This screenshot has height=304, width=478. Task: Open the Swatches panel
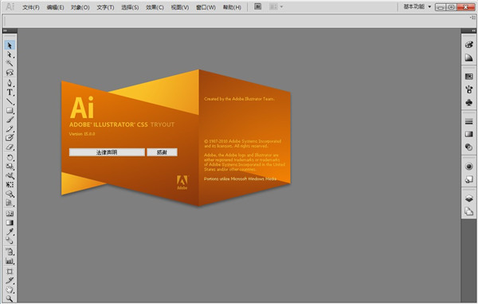click(x=469, y=77)
